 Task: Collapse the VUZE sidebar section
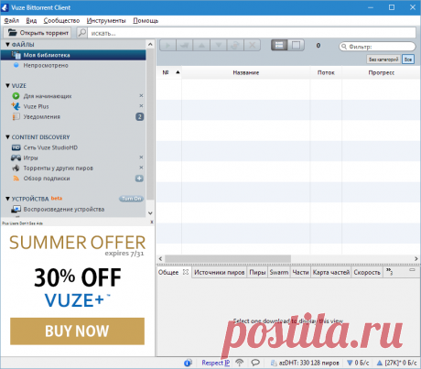tap(7, 86)
